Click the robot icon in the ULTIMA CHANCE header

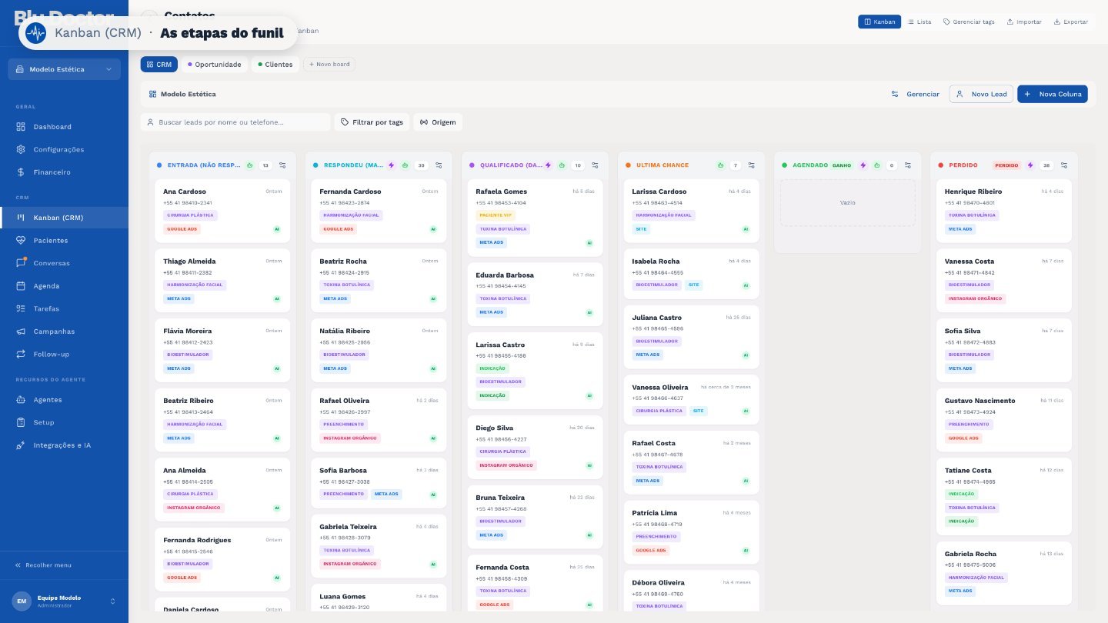coord(720,165)
